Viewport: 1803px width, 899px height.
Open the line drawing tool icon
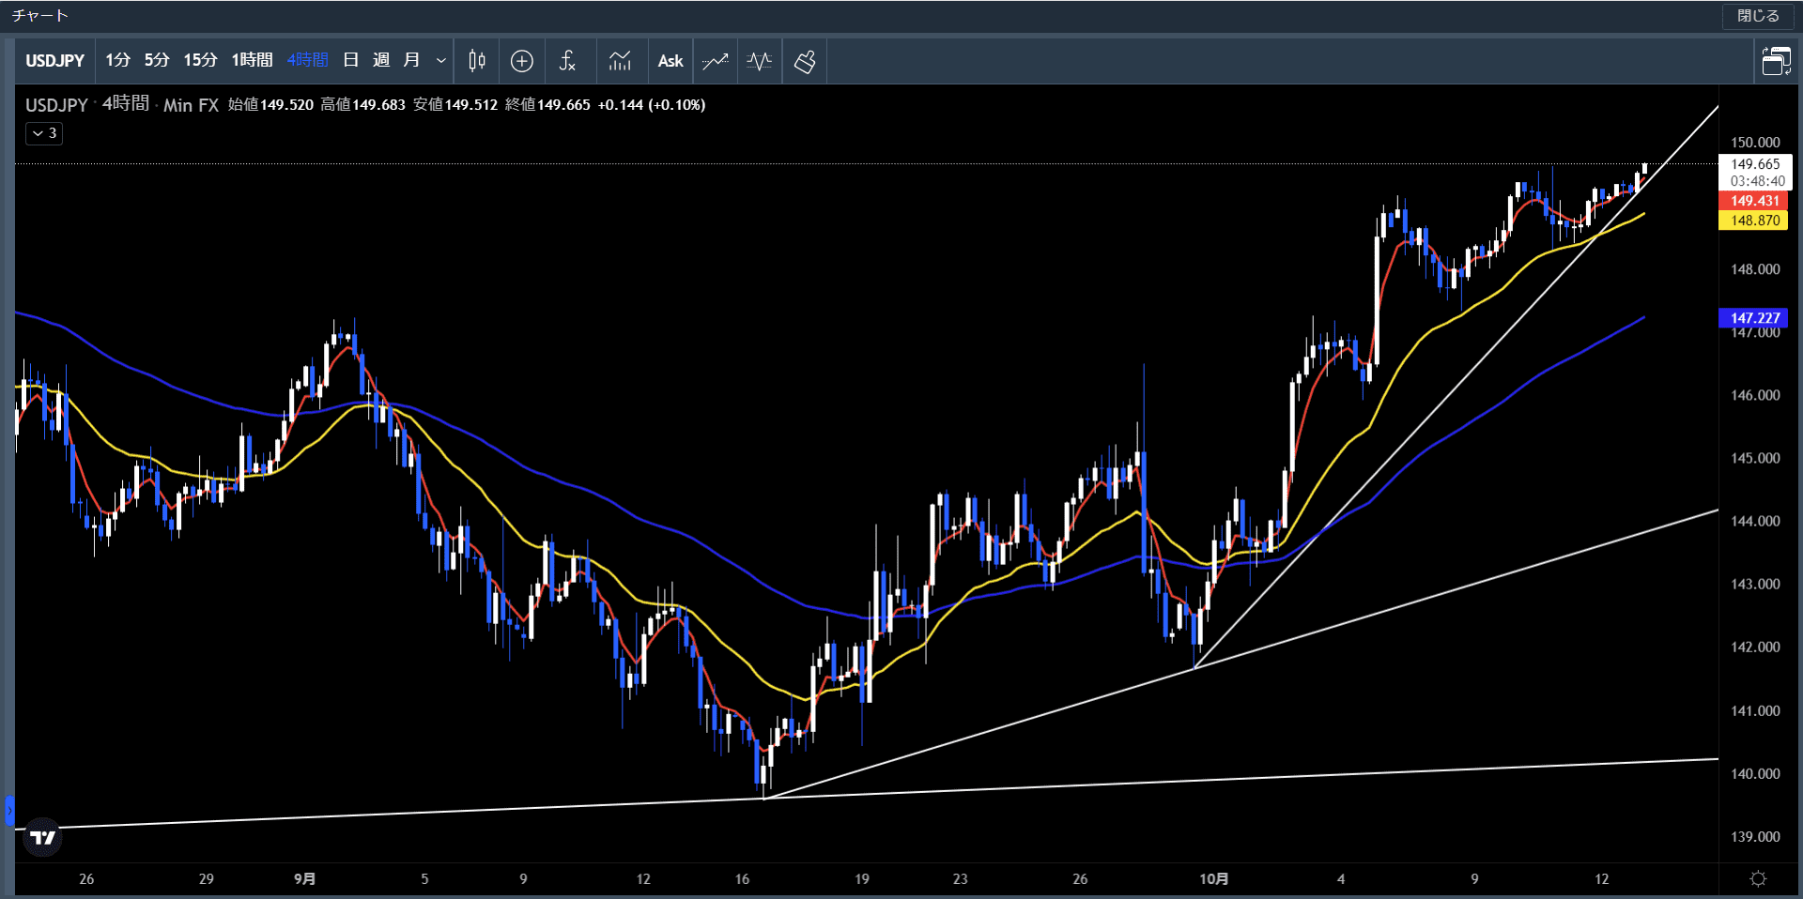(716, 61)
